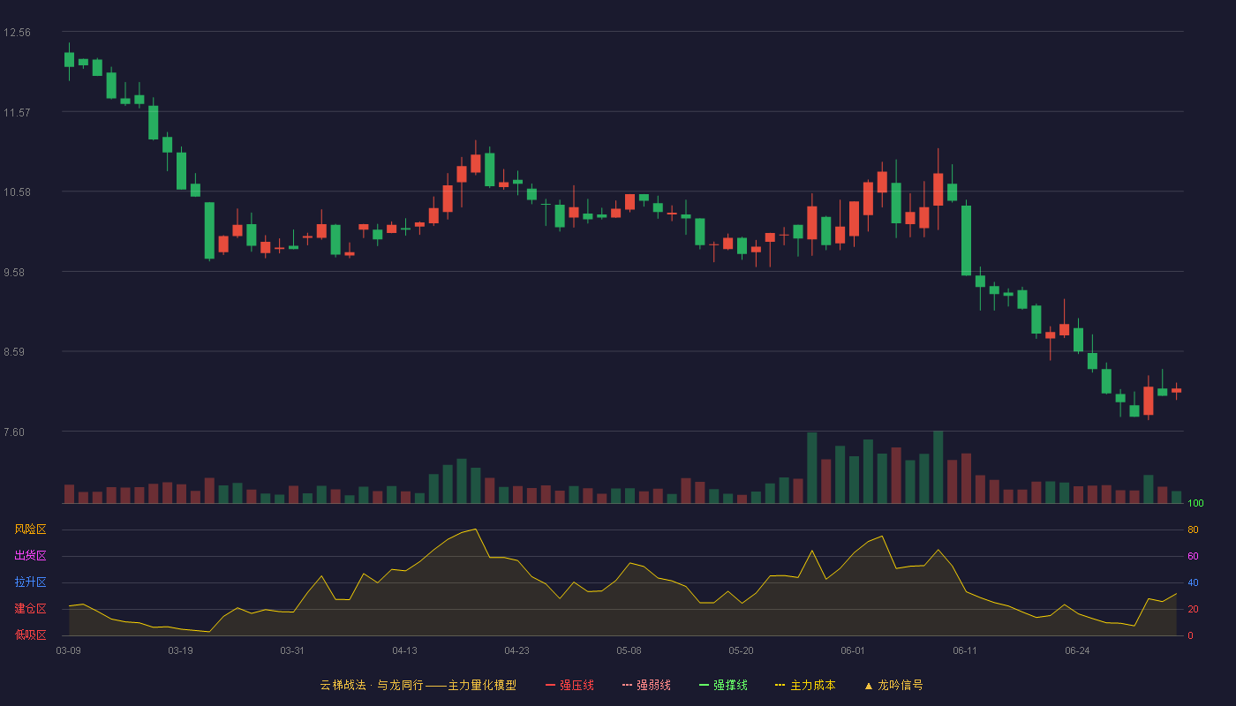The image size is (1236, 706).
Task: Click the first volume bar above 03-09
Action: pyautogui.click(x=69, y=494)
